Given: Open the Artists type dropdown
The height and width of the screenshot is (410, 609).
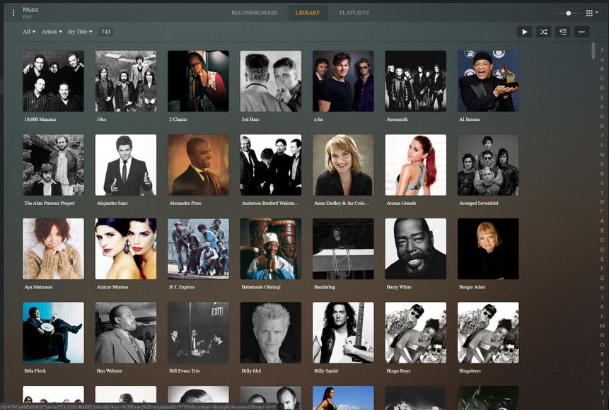Looking at the screenshot, I should [52, 32].
